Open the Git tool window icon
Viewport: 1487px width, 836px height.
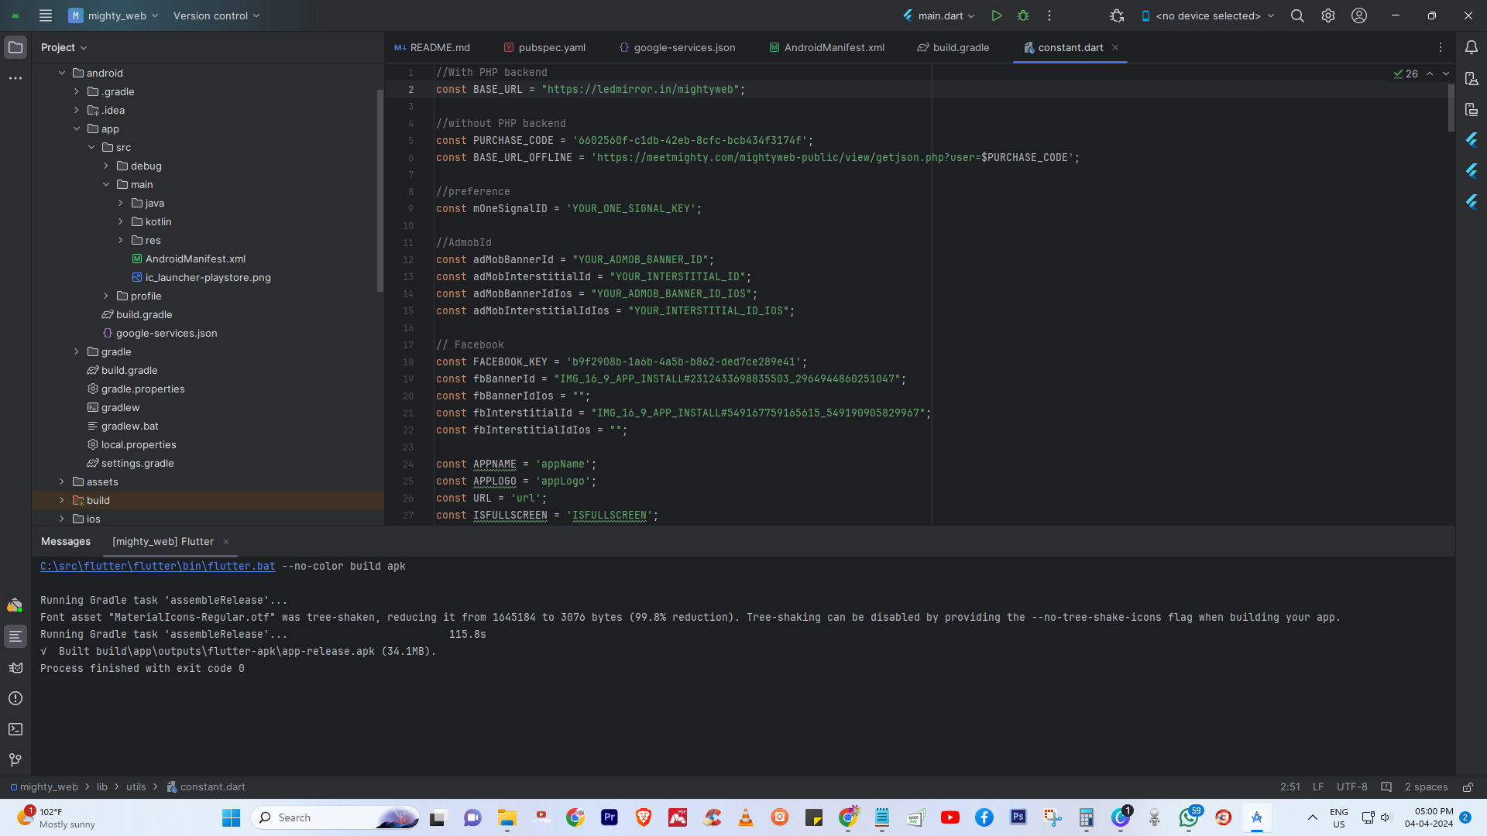[x=15, y=760]
